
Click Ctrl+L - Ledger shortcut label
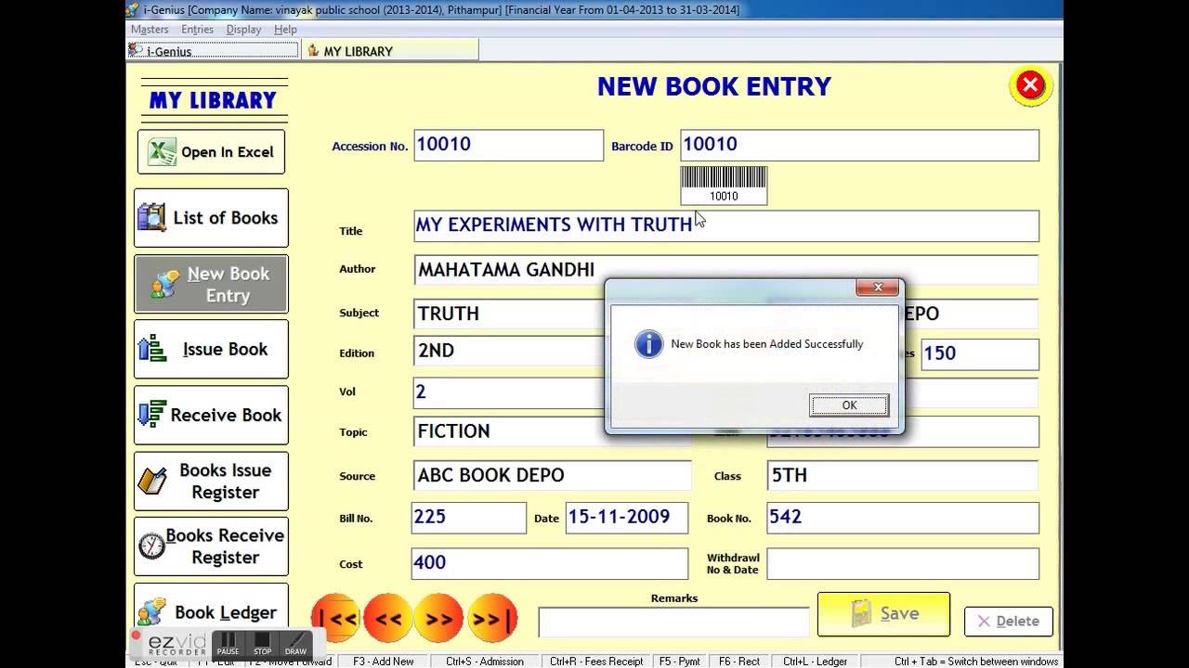[815, 662]
